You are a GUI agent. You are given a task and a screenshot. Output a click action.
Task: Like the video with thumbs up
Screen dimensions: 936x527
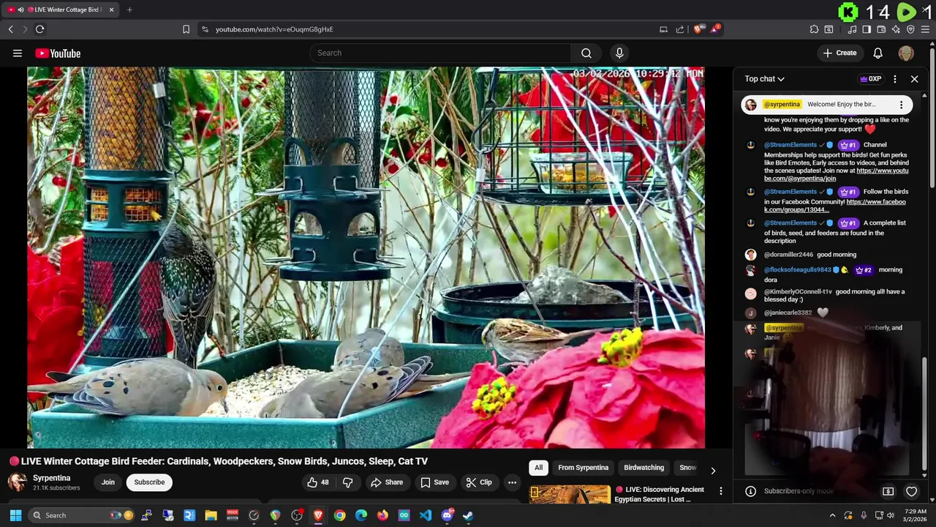318,482
